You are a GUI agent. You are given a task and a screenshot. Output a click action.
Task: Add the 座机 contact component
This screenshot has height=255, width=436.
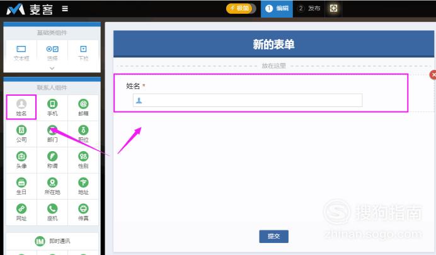52,213
